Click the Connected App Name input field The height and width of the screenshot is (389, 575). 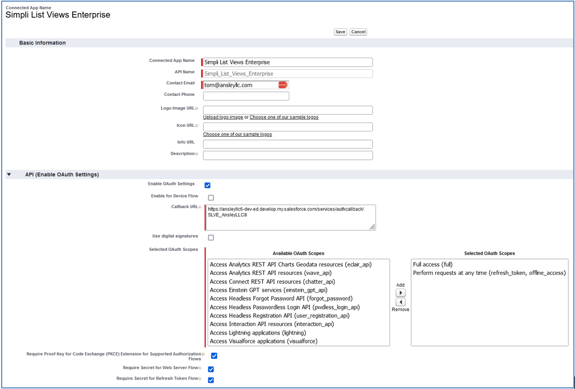coord(288,62)
